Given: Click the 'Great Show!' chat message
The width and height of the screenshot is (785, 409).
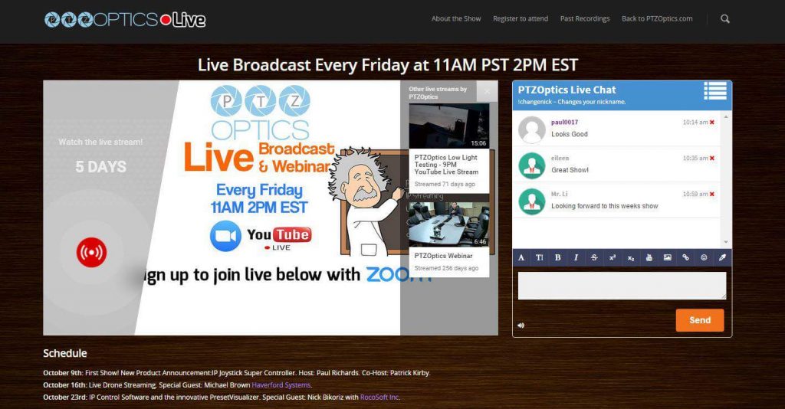Looking at the screenshot, I should 570,170.
